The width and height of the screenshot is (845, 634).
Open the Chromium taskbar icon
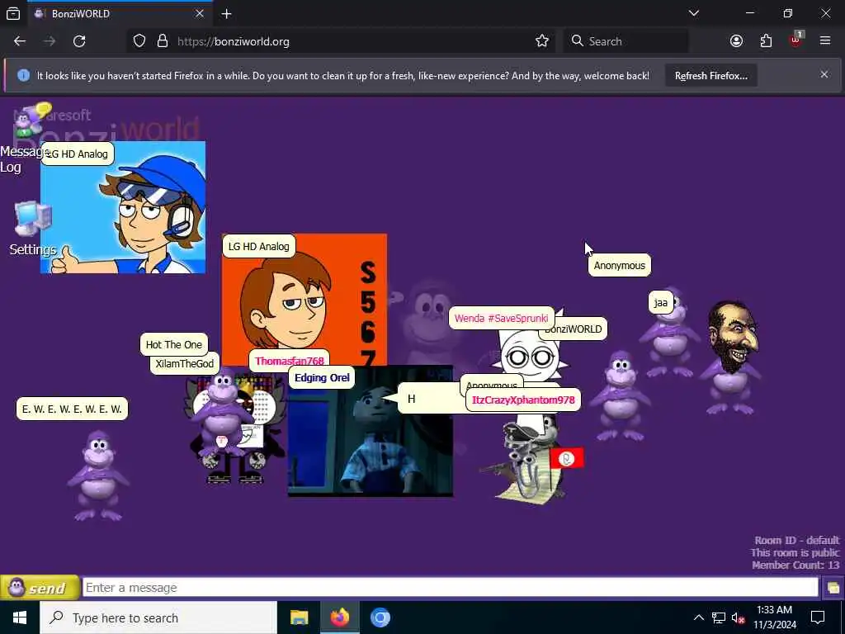coord(380,617)
